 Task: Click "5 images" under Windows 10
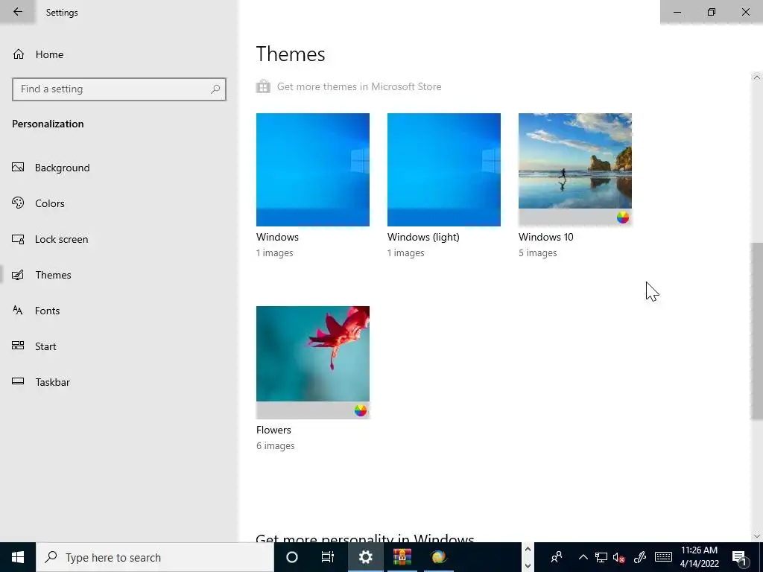pyautogui.click(x=537, y=253)
